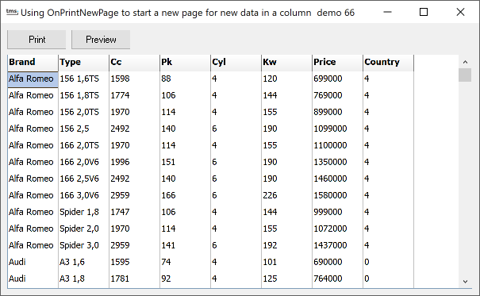The height and width of the screenshot is (296, 480).
Task: Click the Cyl column header
Action: [236, 63]
